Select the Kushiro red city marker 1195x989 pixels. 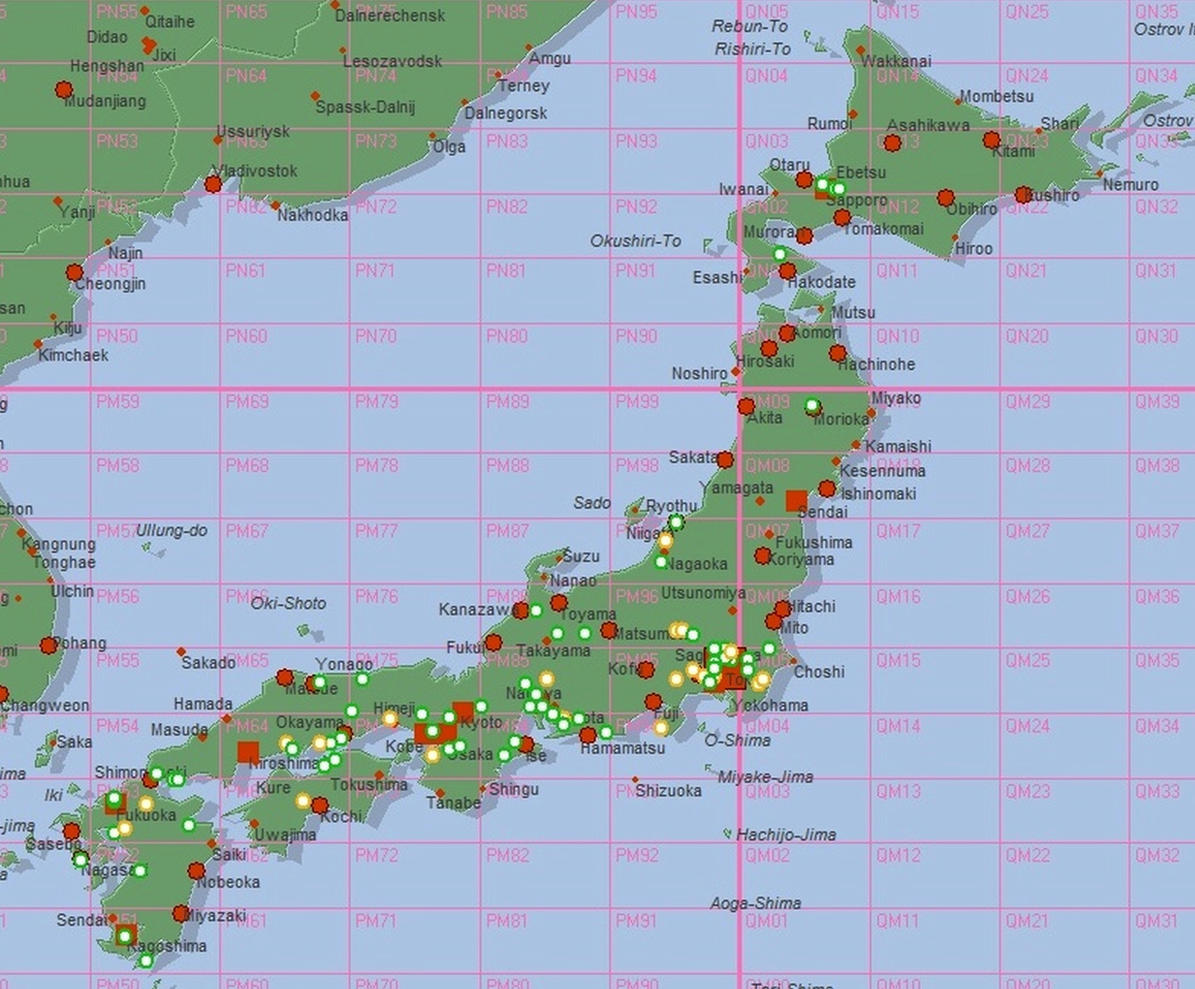[1023, 195]
